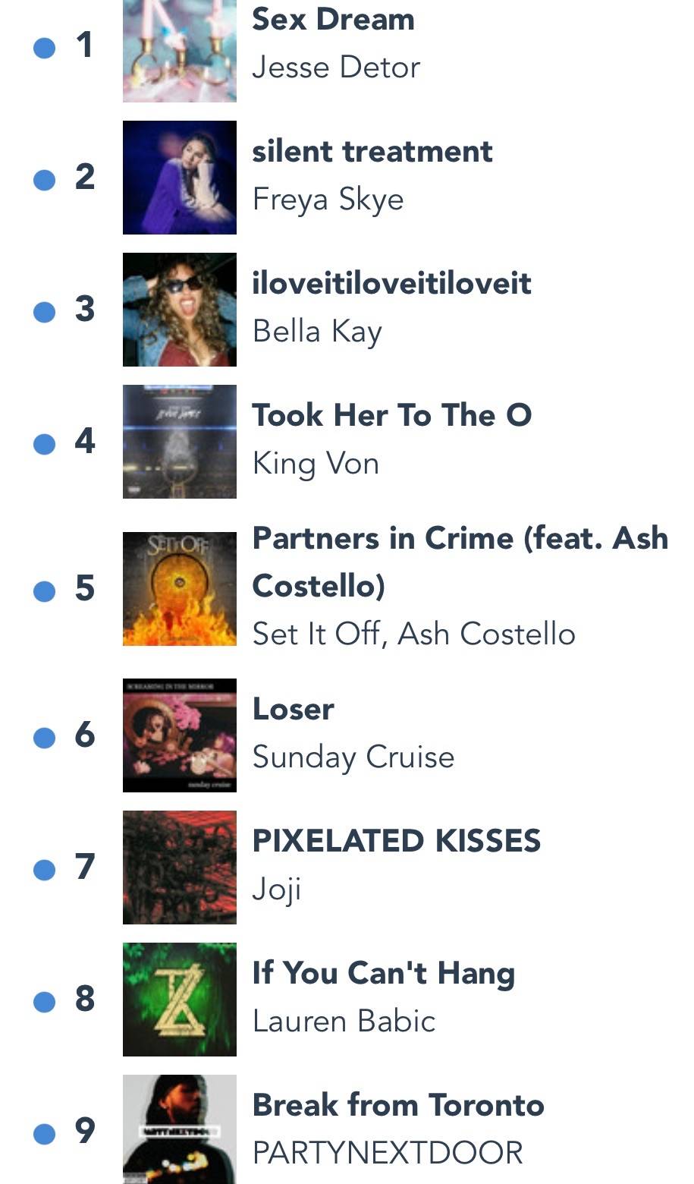
Task: Select the track Took Her To The O
Action: tap(391, 415)
